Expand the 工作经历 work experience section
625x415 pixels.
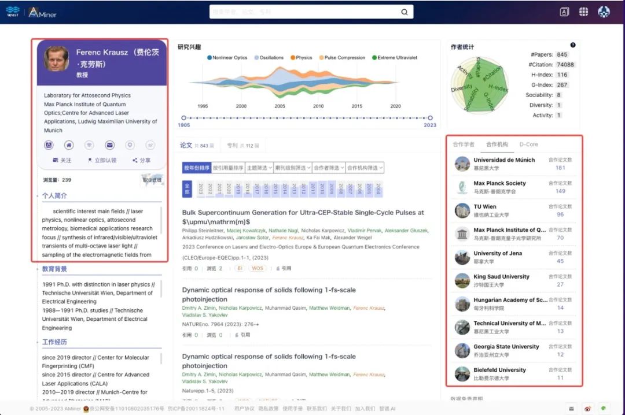[54, 342]
